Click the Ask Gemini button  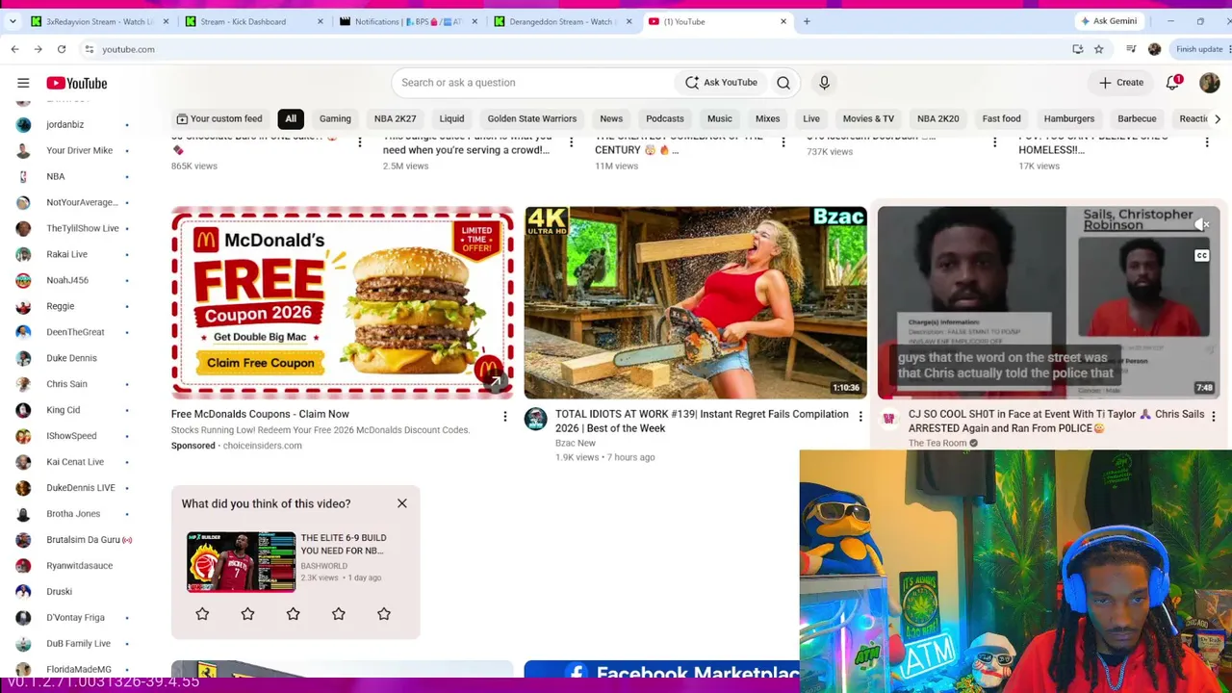[1109, 21]
